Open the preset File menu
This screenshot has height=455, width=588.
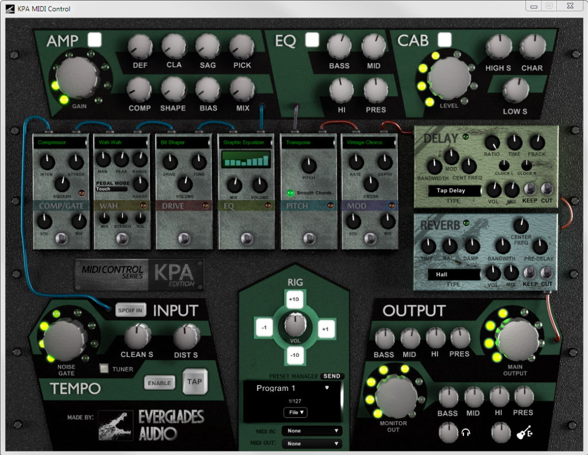(295, 412)
